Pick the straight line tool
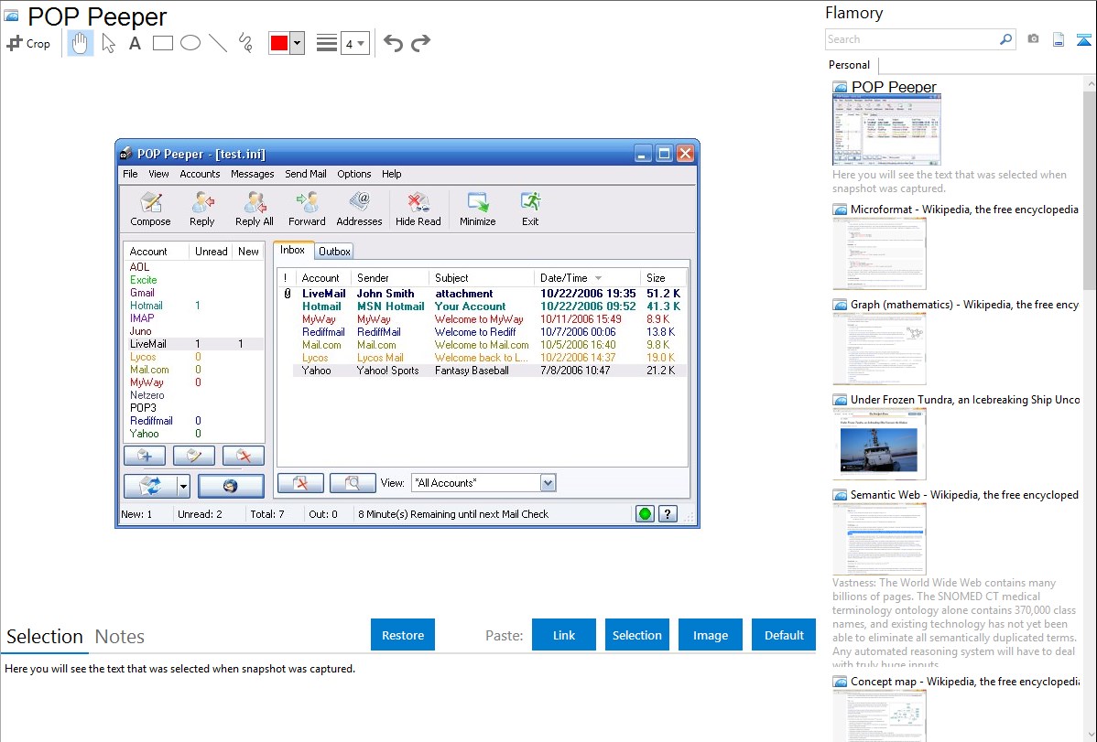The image size is (1097, 742). point(218,43)
